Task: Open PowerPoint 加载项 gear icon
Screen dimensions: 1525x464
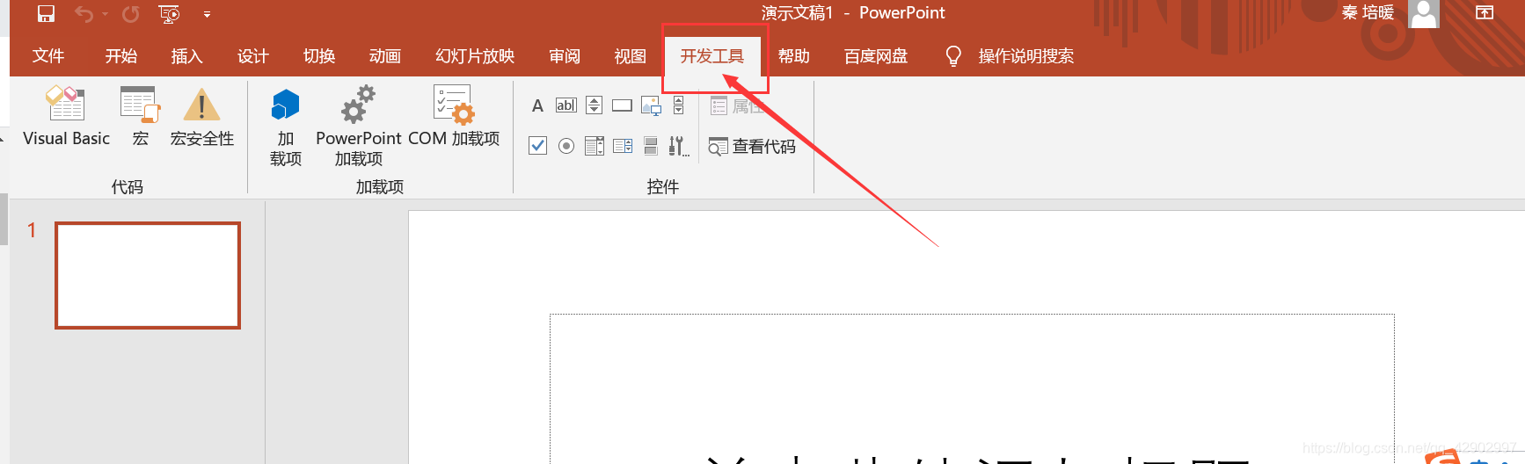Action: [x=358, y=126]
